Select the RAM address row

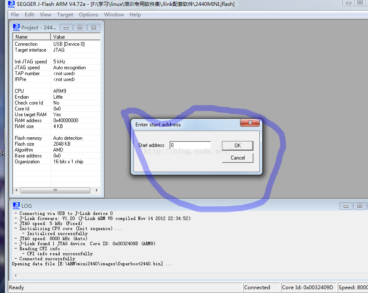tap(57, 120)
